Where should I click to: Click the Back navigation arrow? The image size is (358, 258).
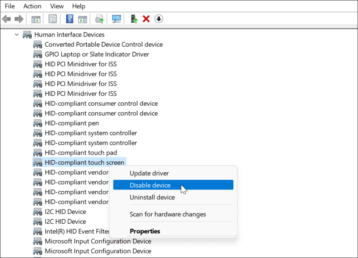pyautogui.click(x=6, y=18)
